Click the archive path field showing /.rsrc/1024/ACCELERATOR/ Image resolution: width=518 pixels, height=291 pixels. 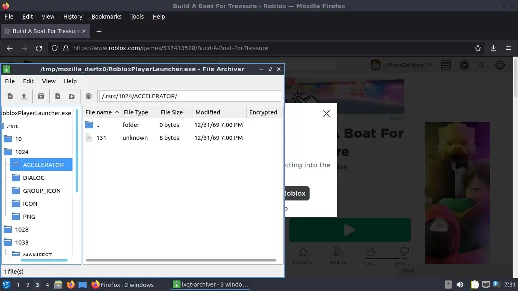click(190, 96)
